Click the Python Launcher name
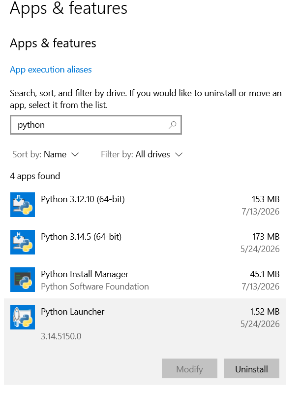 point(73,312)
